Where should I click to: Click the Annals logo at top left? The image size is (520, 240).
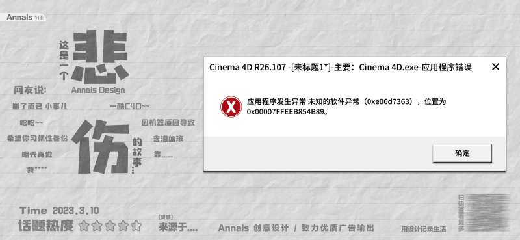click(25, 18)
